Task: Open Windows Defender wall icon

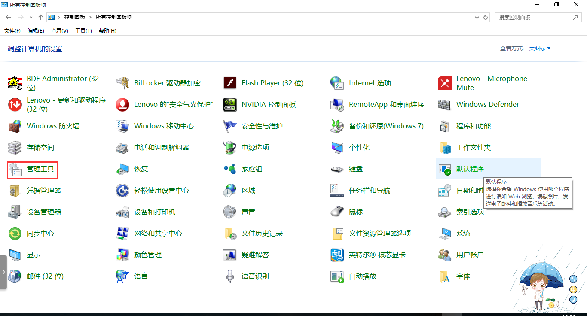Action: click(x=445, y=104)
